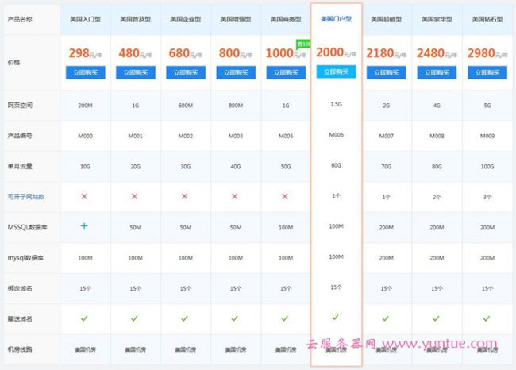Purchase the 美国豪华型 plan at 2480元
This screenshot has width=516, height=370.
point(436,72)
